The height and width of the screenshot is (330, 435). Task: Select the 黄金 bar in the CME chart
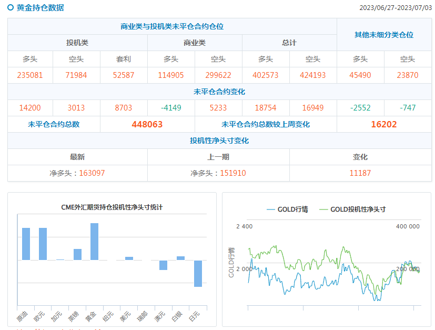pos(94,242)
